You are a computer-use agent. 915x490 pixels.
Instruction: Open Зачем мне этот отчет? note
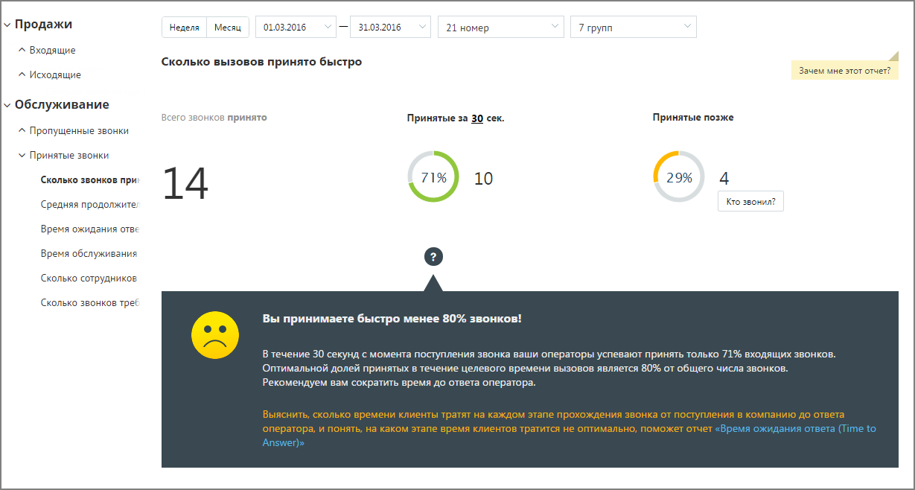click(844, 71)
